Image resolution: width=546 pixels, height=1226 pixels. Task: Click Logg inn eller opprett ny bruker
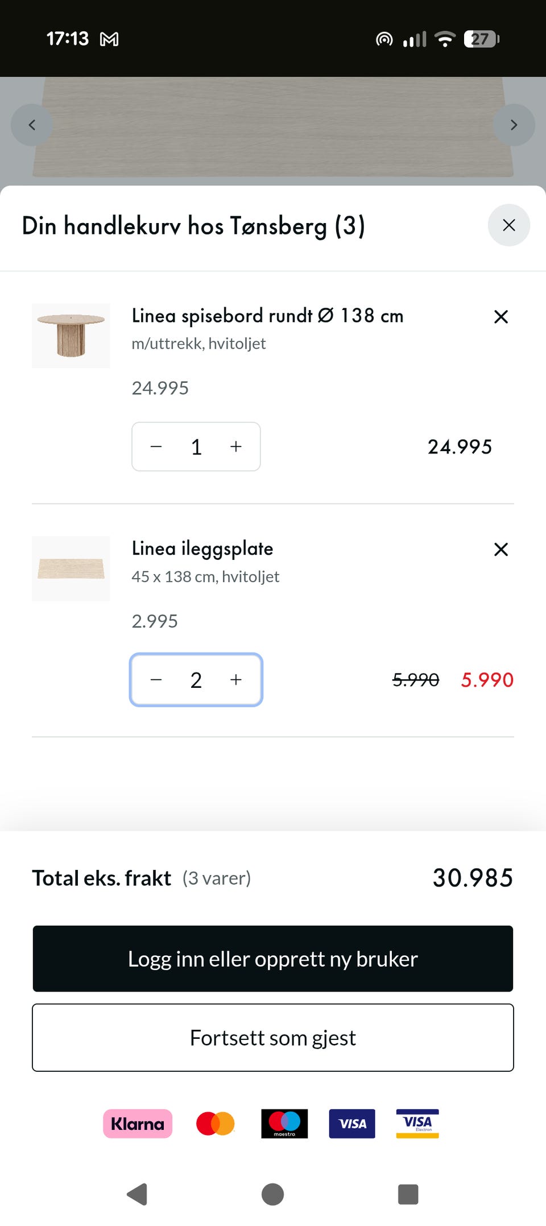click(273, 959)
